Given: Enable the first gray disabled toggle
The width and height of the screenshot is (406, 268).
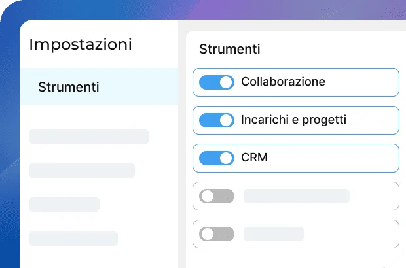Looking at the screenshot, I should [x=216, y=196].
